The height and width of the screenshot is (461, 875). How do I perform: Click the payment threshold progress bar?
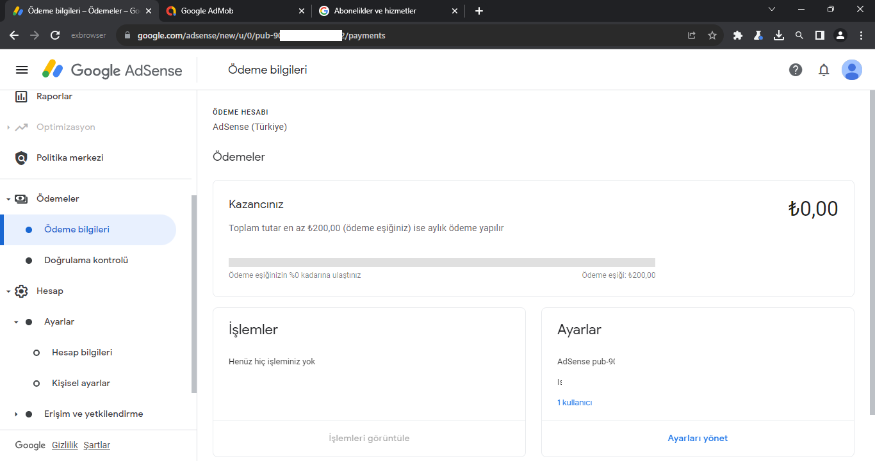tap(442, 263)
